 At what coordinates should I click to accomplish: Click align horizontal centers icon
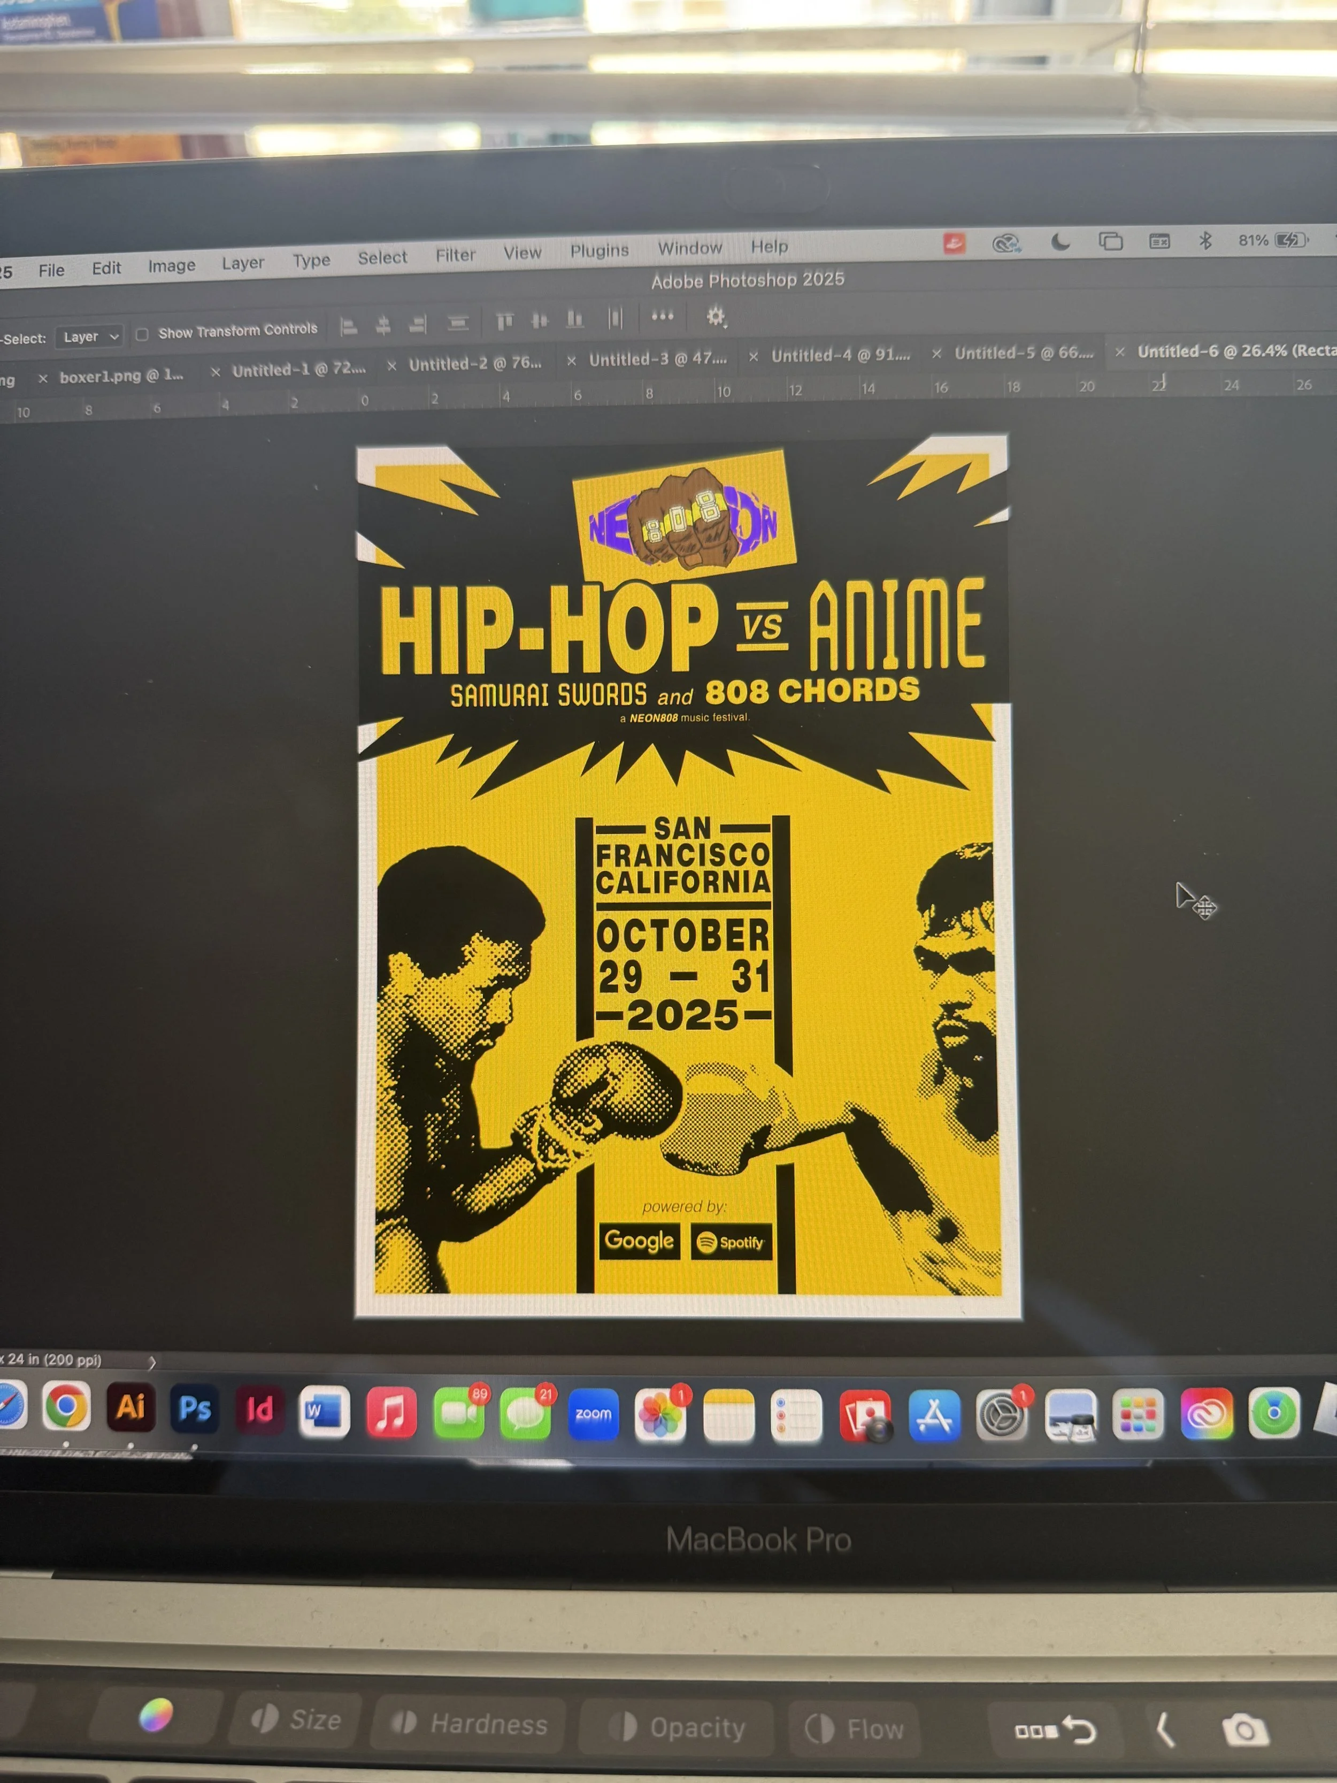[x=383, y=326]
